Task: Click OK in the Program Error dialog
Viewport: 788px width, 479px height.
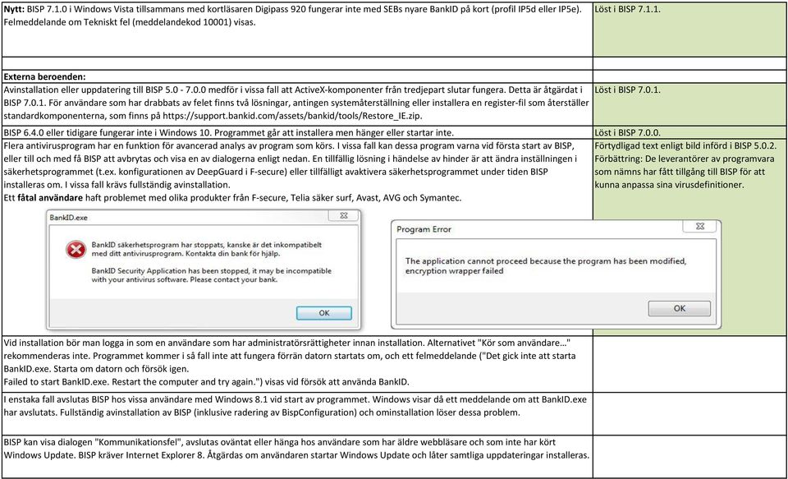Action: (x=680, y=308)
